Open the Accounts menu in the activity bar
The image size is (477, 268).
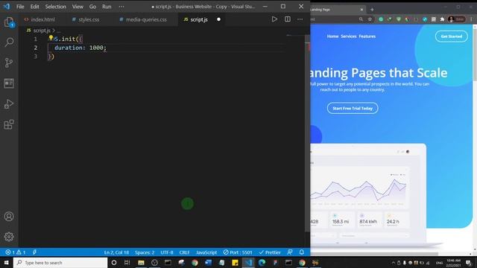[9, 217]
